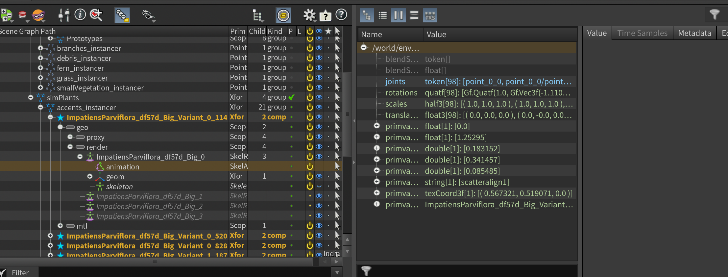Open the sunglasses icon menu

click(148, 15)
